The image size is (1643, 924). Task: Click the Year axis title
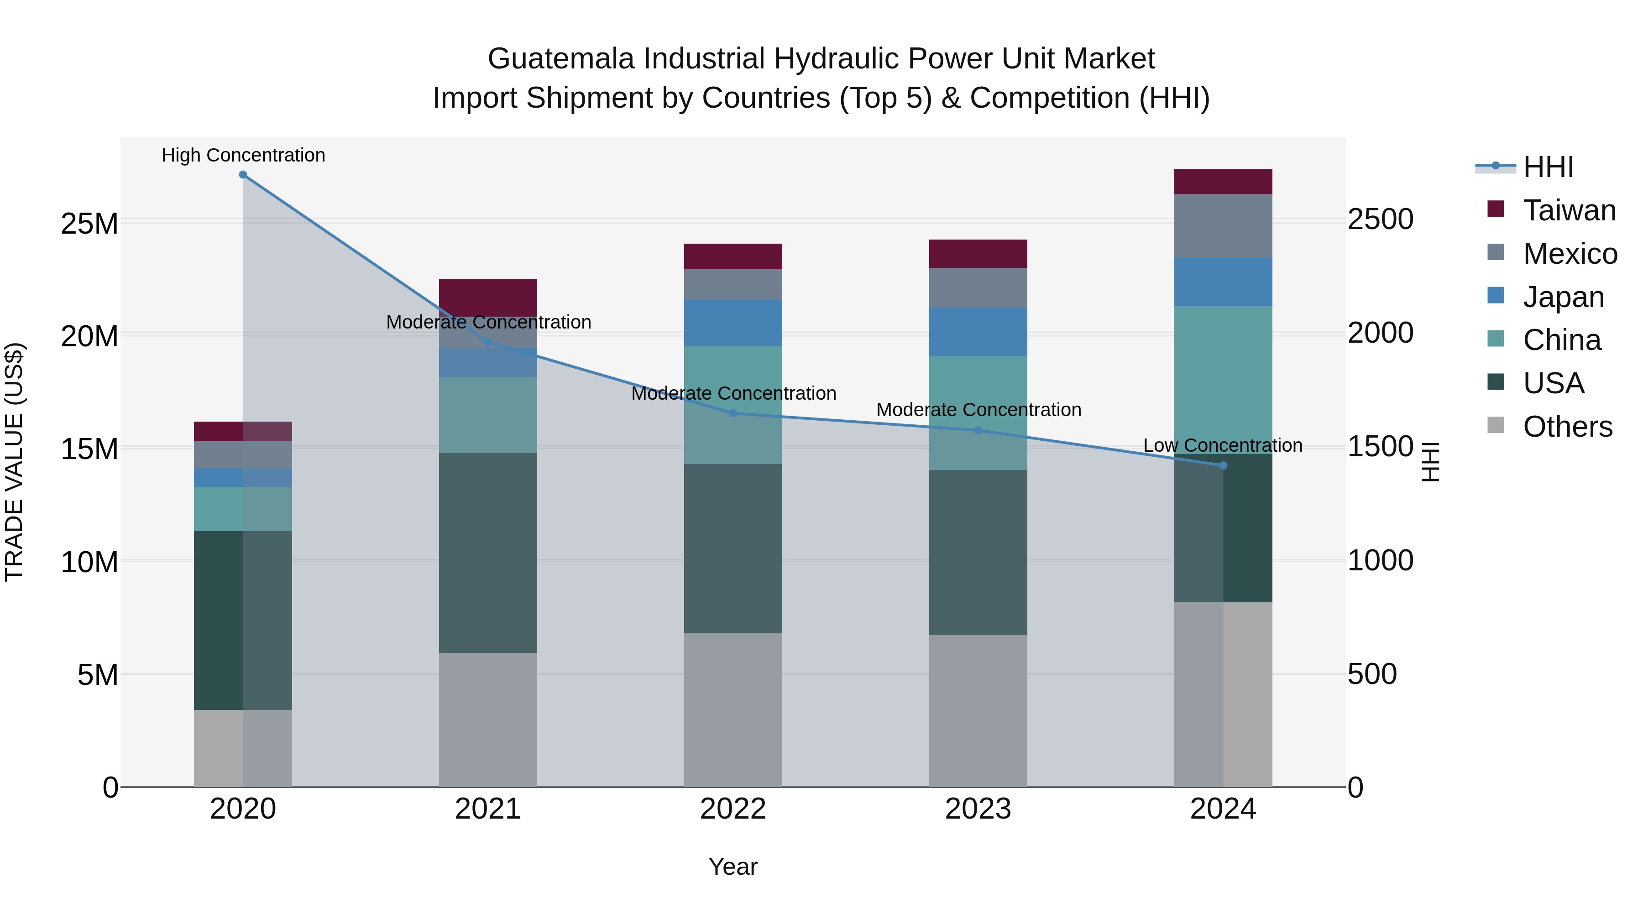(733, 867)
